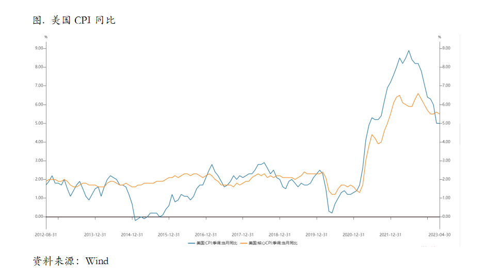Click the 3.00 label on right axis
The width and height of the screenshot is (485, 277).
click(x=446, y=161)
